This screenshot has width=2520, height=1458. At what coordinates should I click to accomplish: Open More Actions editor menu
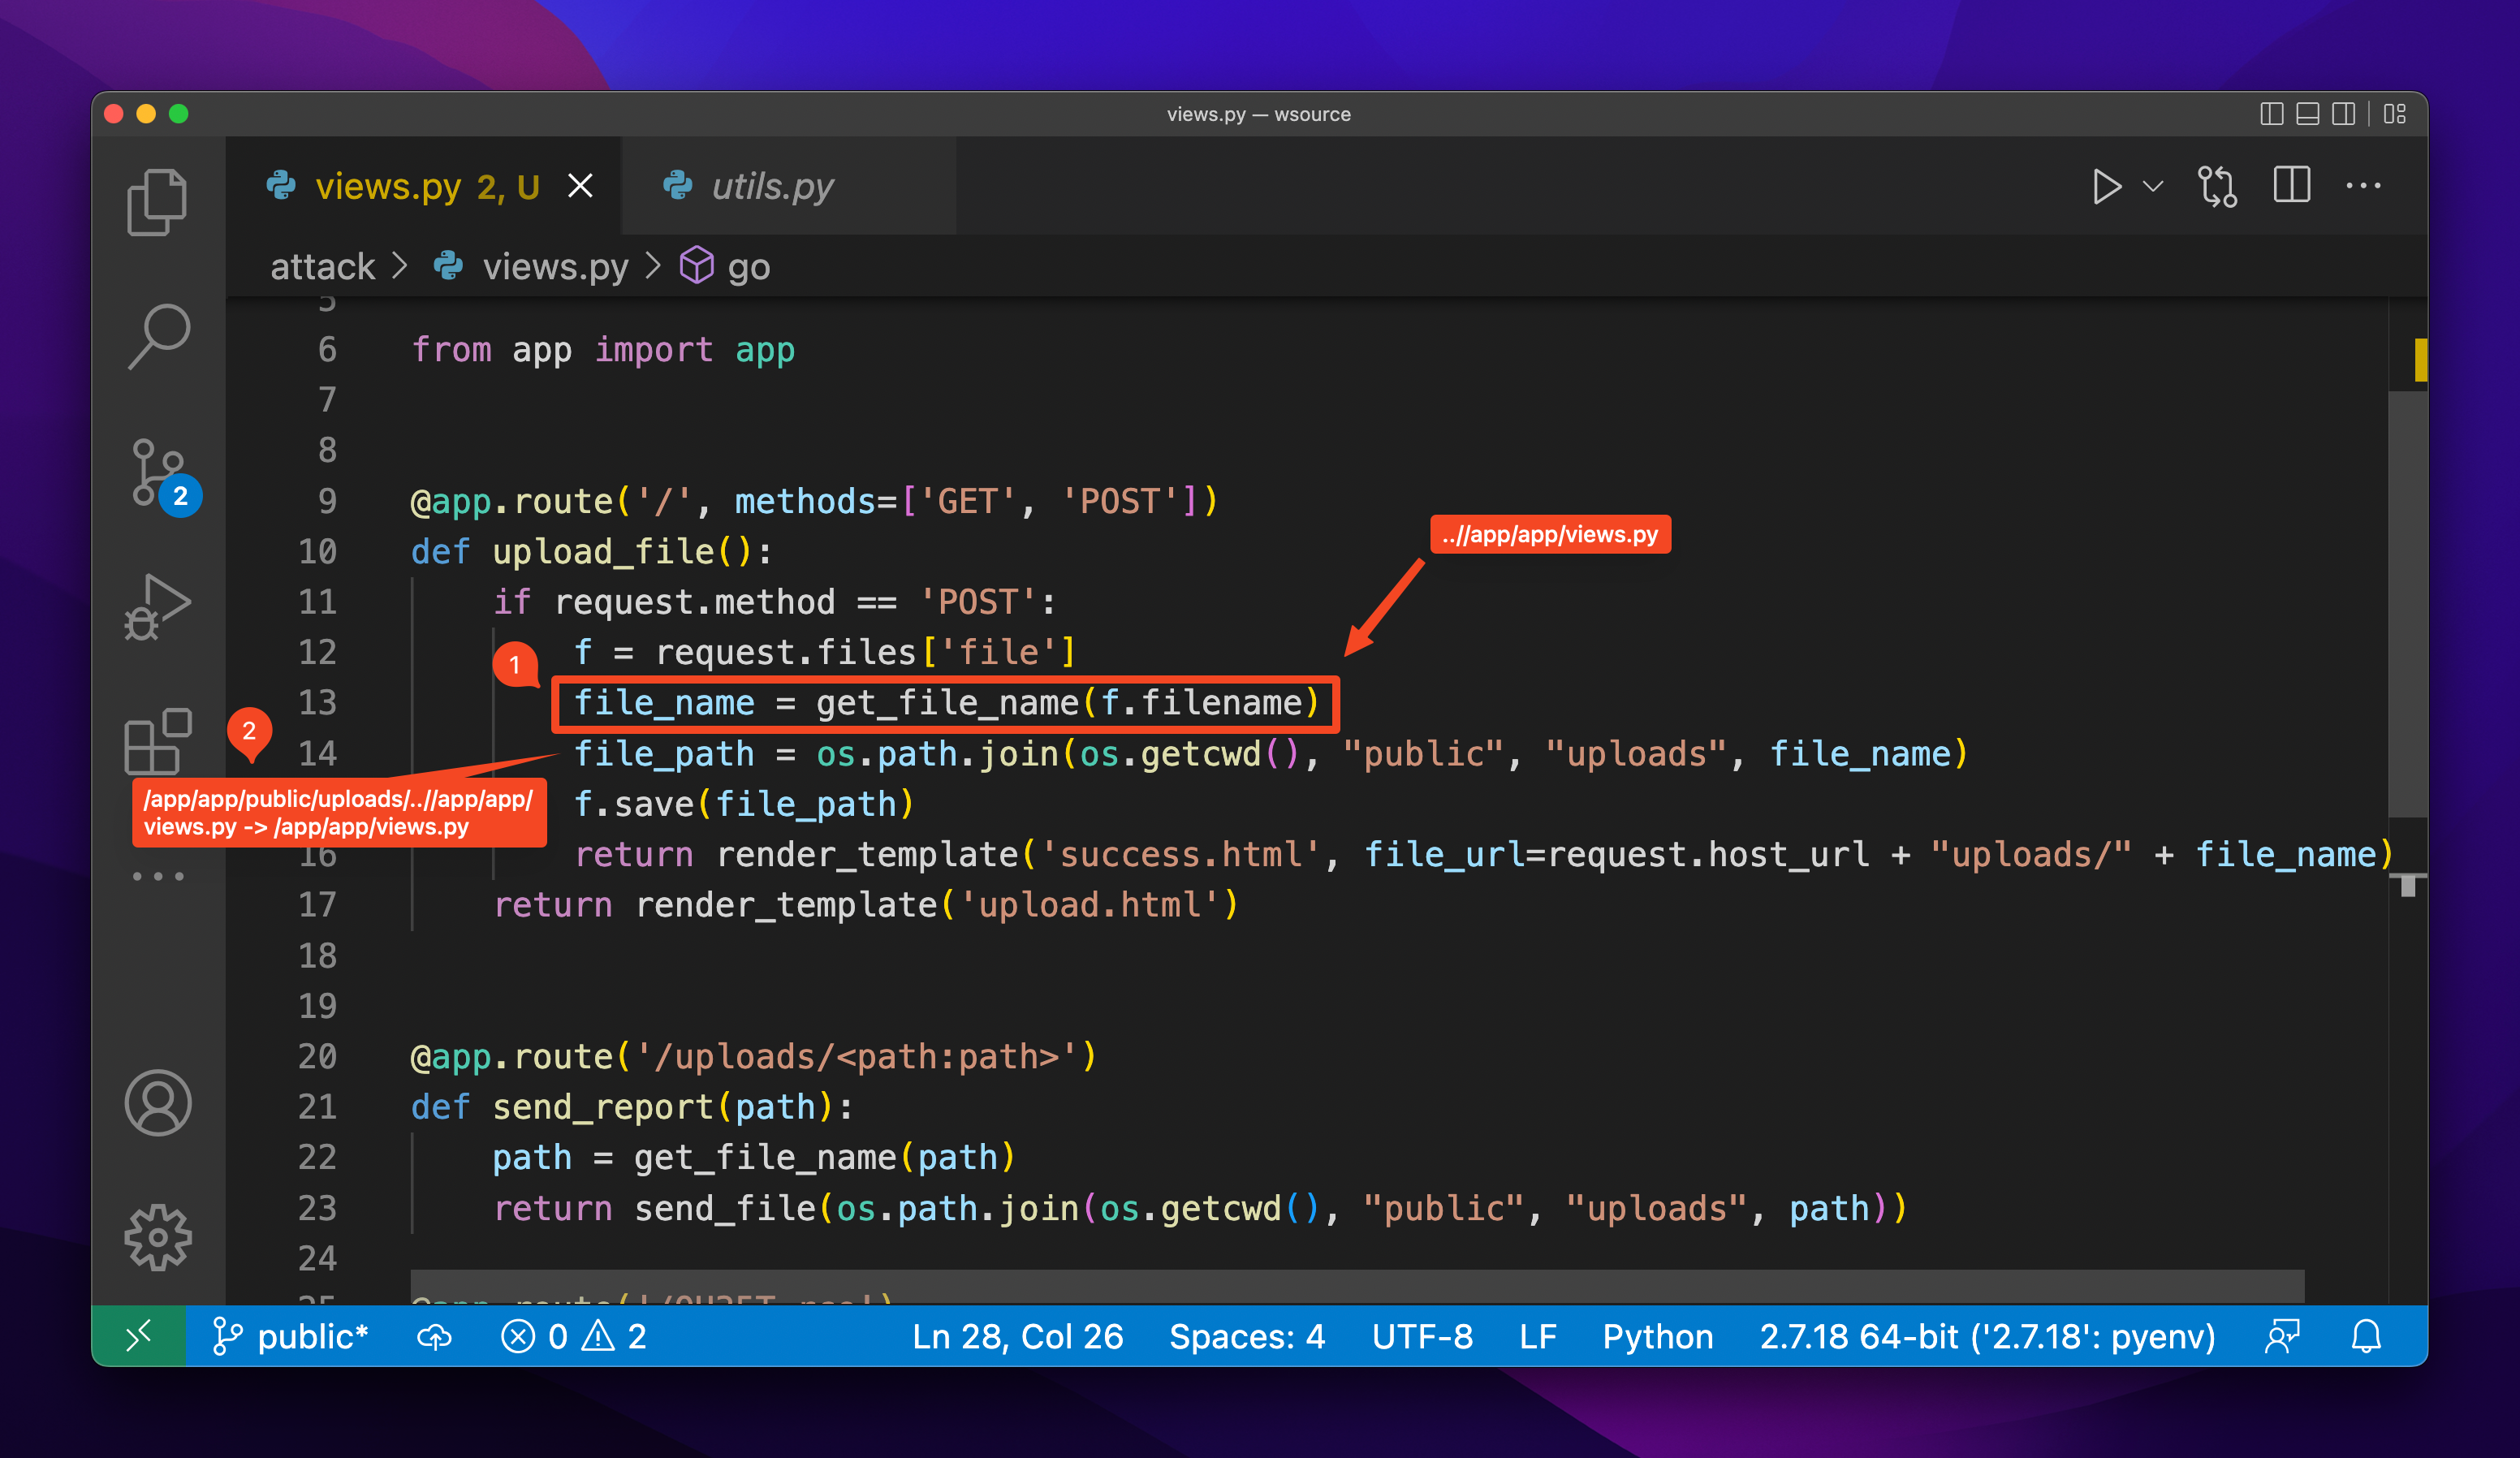(2363, 186)
